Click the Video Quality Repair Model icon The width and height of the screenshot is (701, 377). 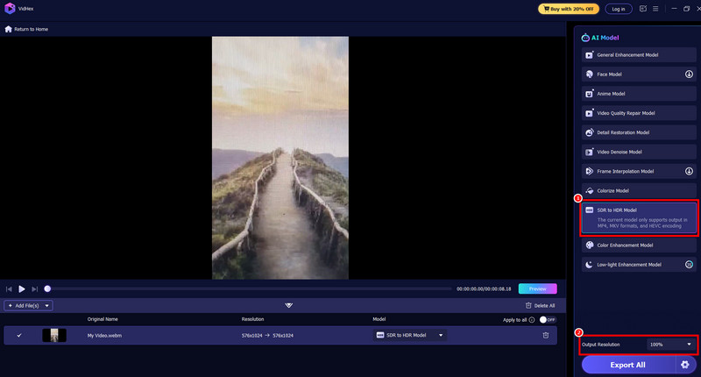(589, 113)
